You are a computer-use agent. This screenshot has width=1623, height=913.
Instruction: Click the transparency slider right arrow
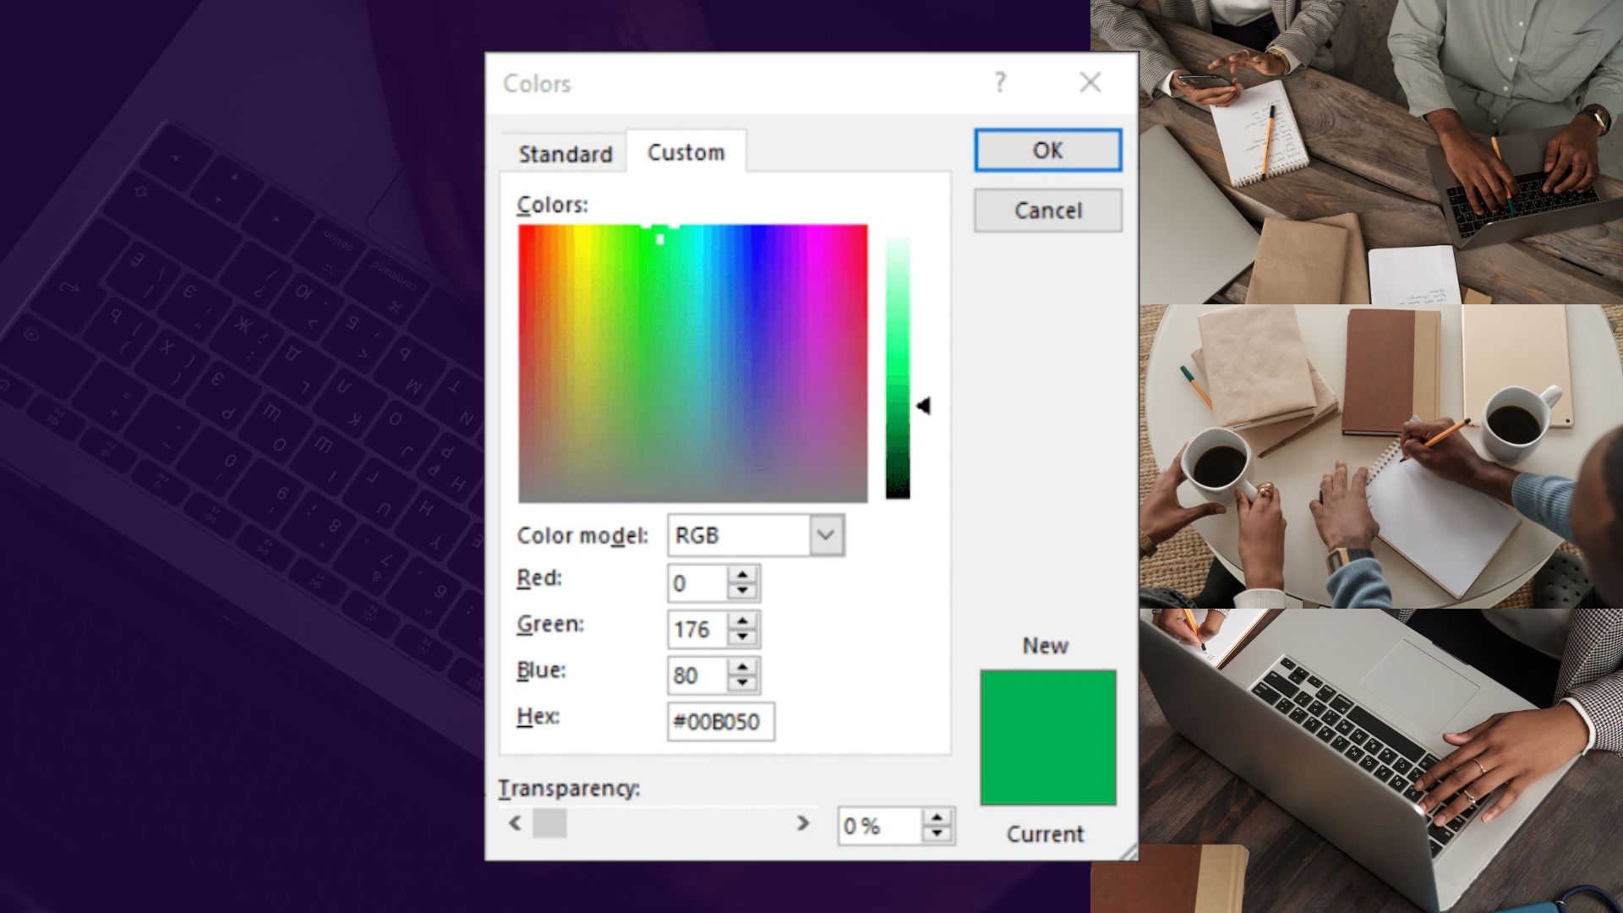pos(803,823)
